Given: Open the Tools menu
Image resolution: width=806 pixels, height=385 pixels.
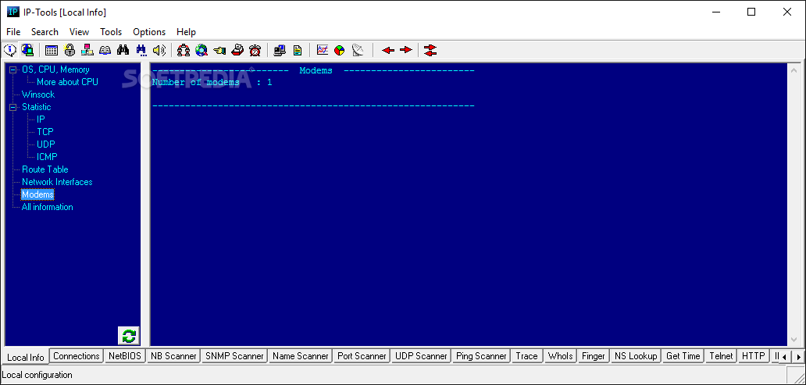Looking at the screenshot, I should pyautogui.click(x=111, y=32).
